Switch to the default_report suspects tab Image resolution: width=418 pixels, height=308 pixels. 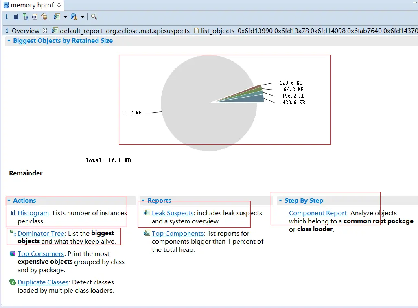click(120, 31)
